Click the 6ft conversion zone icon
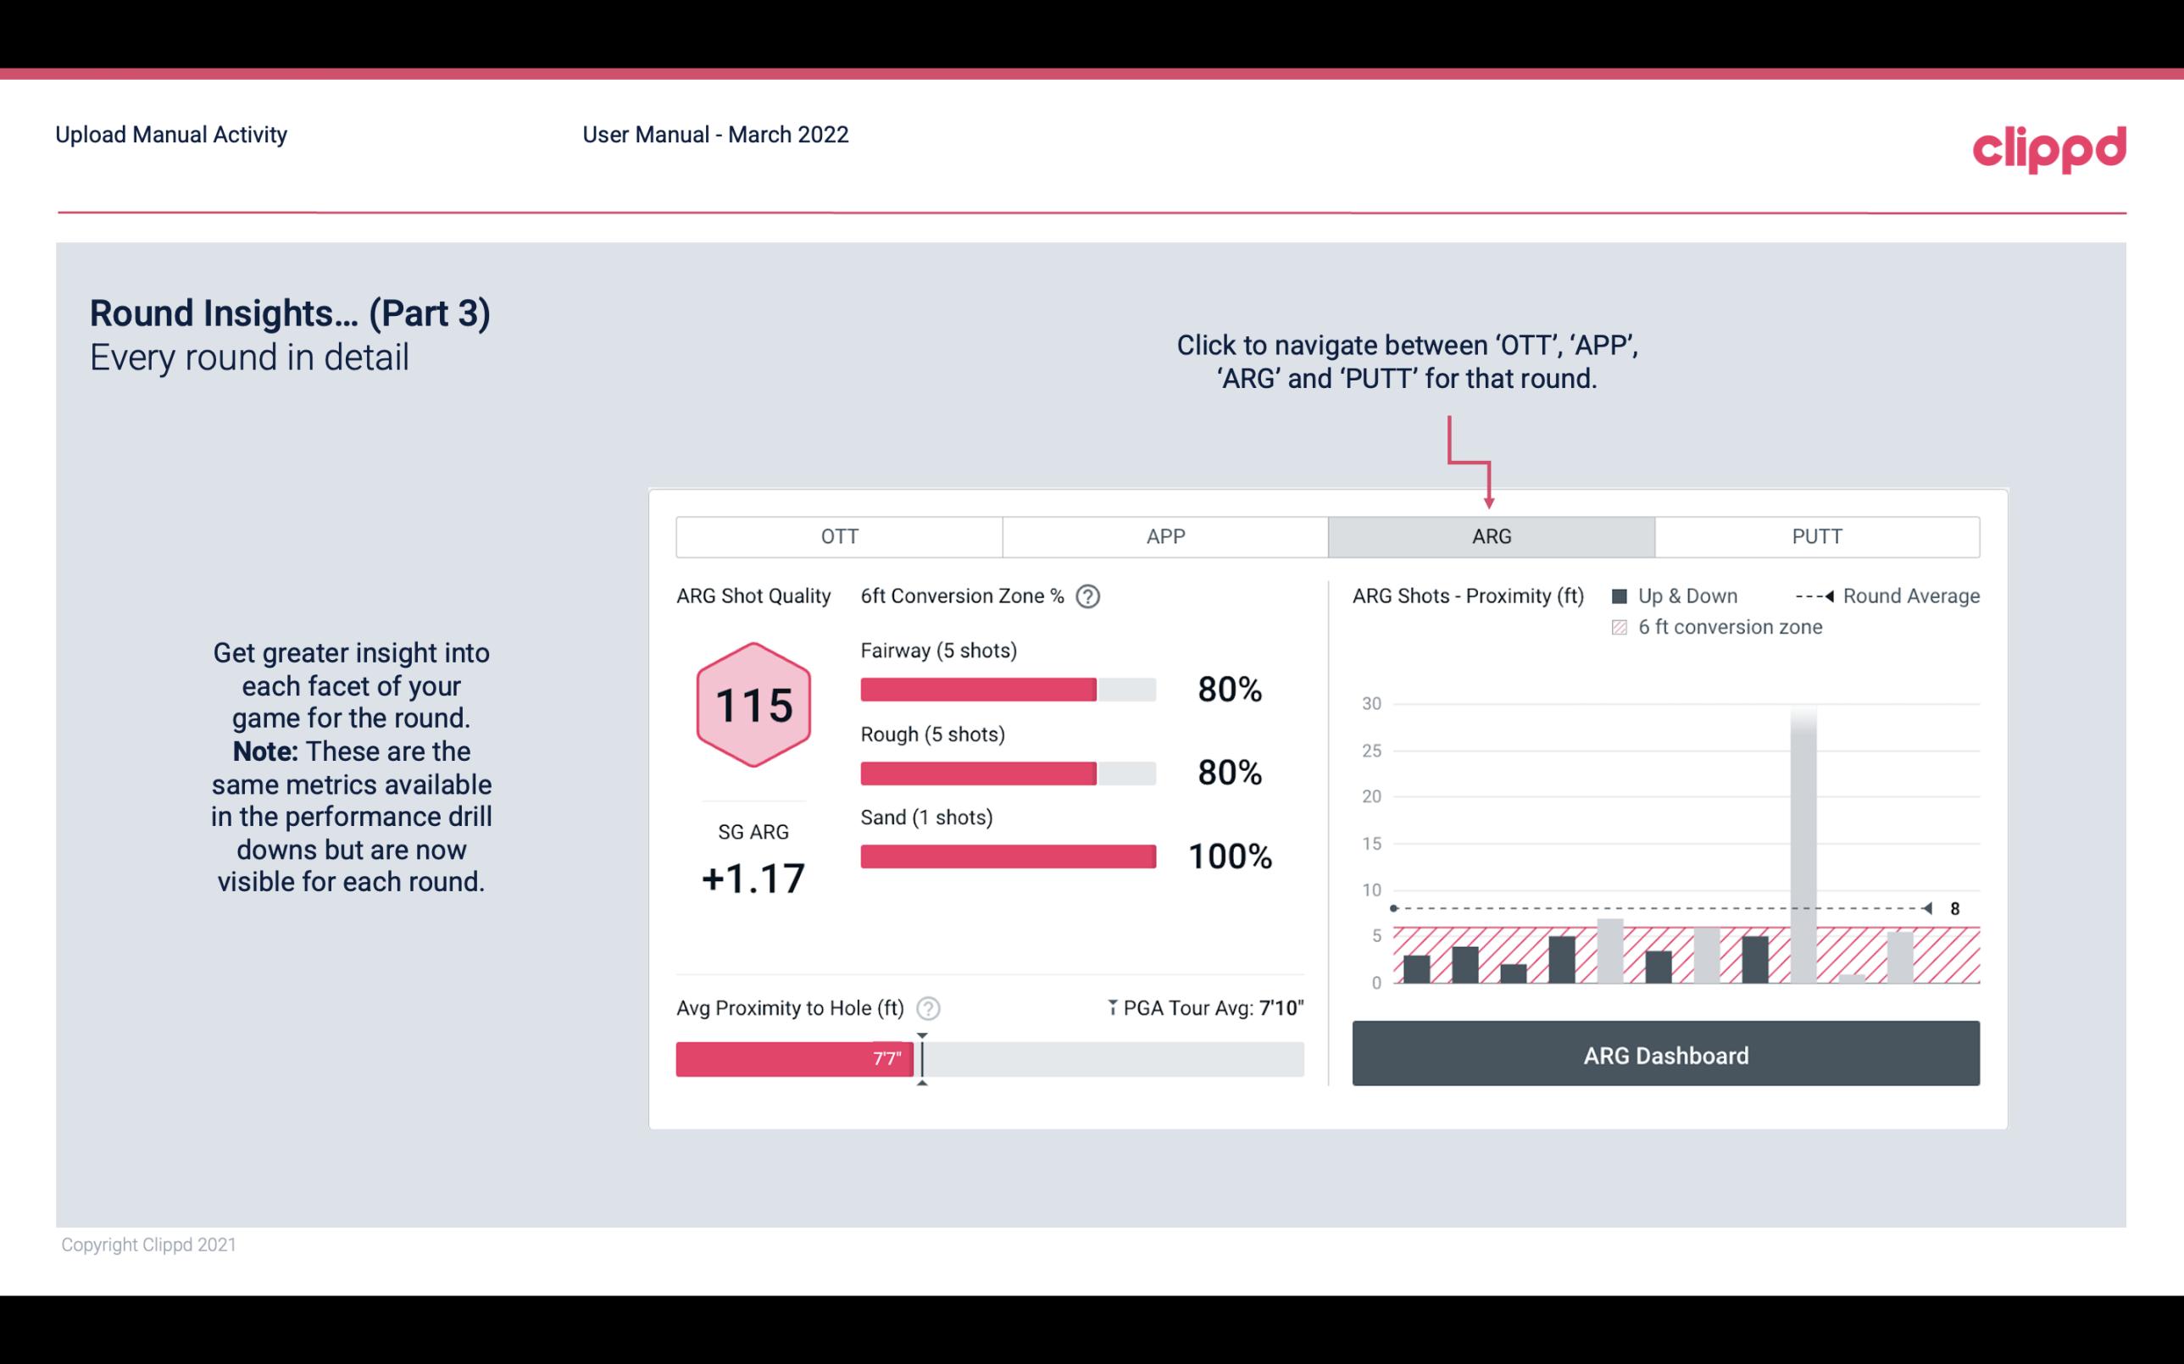 [1623, 627]
